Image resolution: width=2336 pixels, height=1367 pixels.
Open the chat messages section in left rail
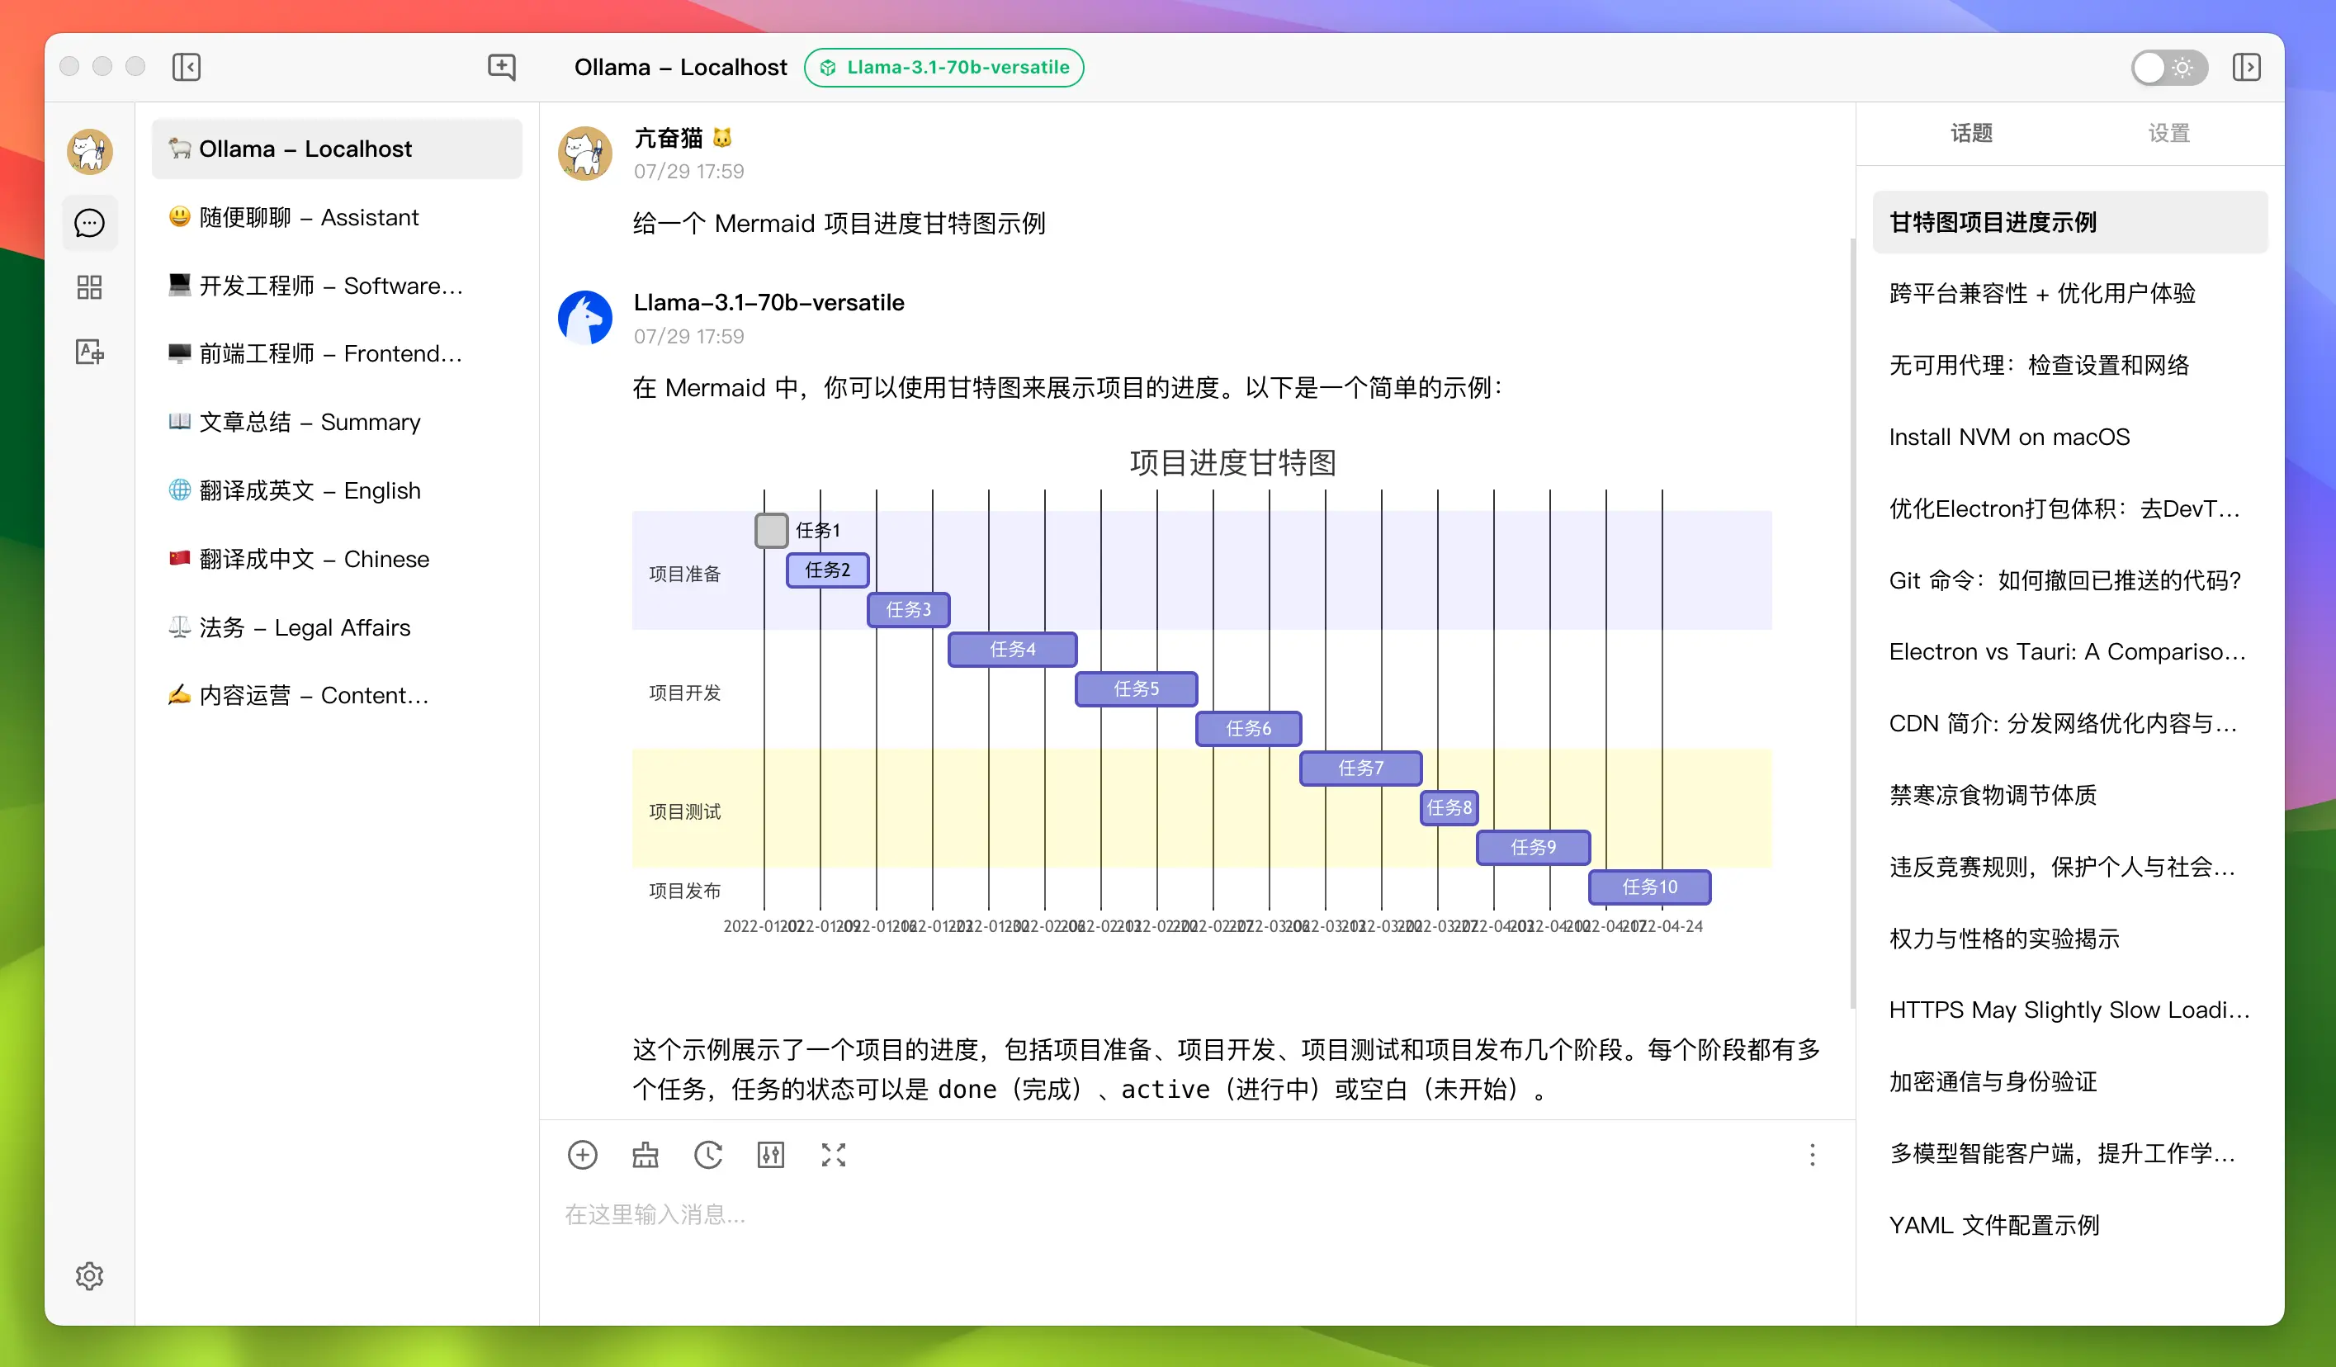coord(89,222)
